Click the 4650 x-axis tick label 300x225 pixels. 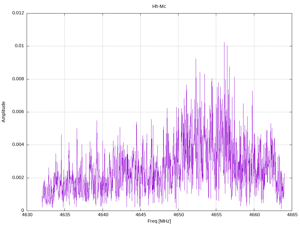(178, 215)
